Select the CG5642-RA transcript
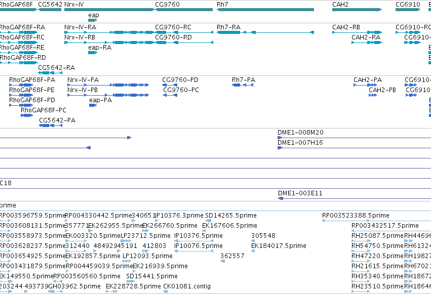Screen dimensions: 431x294 50,73
